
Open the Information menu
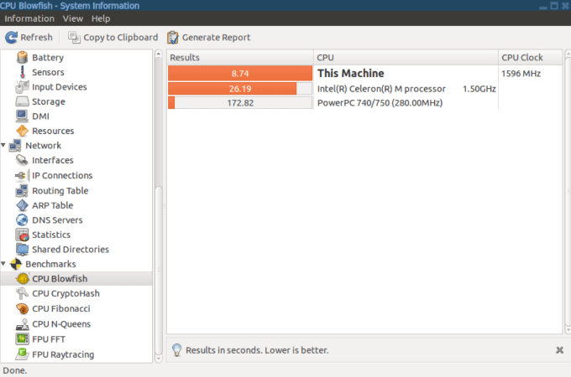(29, 18)
